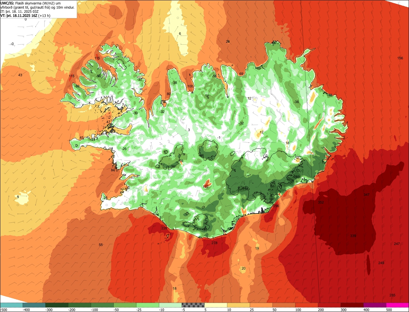The image size is (409, 312).
Task: Click the 500 legend label
Action: tap(389, 309)
